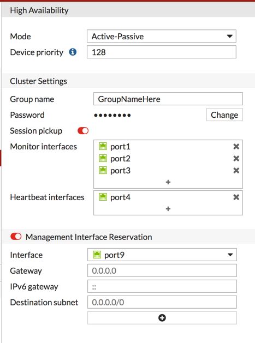Open the Mode dropdown showing Active-Passive
This screenshot has height=343, width=255.
(162, 37)
